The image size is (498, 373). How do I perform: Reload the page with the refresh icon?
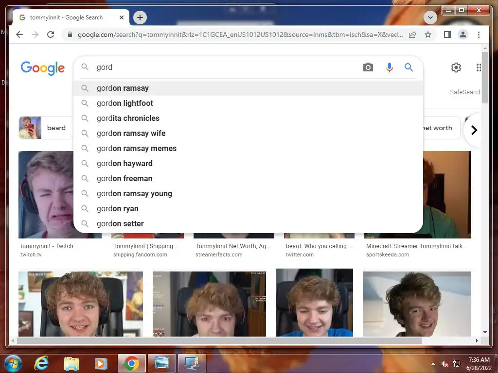coord(51,34)
